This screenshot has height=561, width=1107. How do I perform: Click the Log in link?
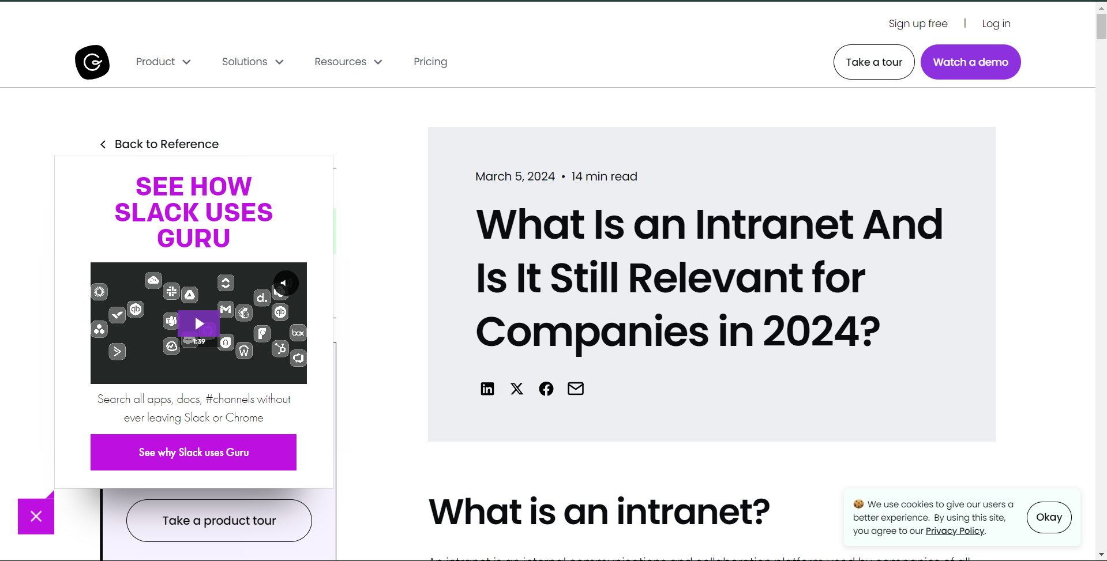996,24
